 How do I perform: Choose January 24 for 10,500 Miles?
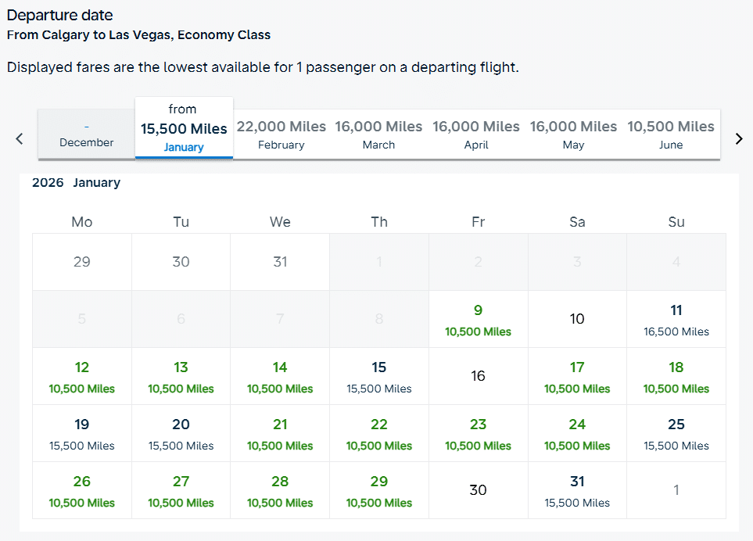(x=577, y=432)
